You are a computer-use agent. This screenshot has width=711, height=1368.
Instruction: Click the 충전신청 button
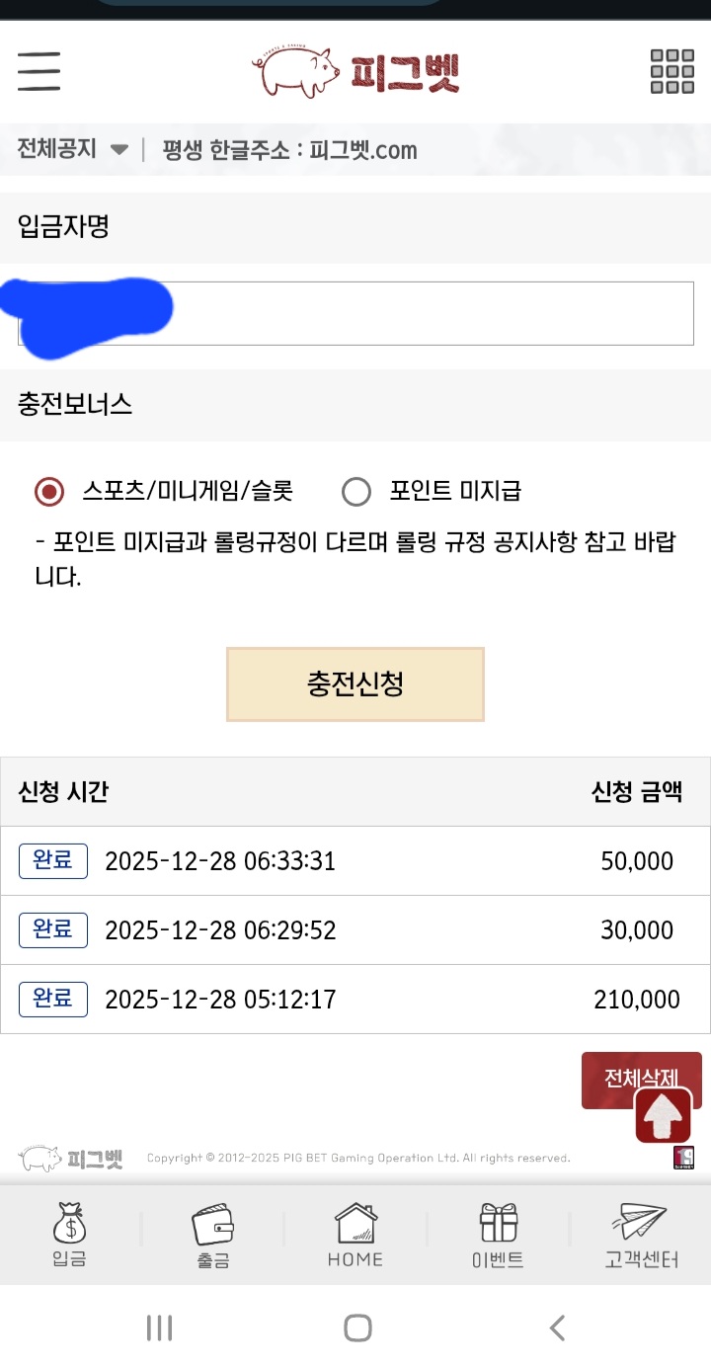tap(355, 684)
